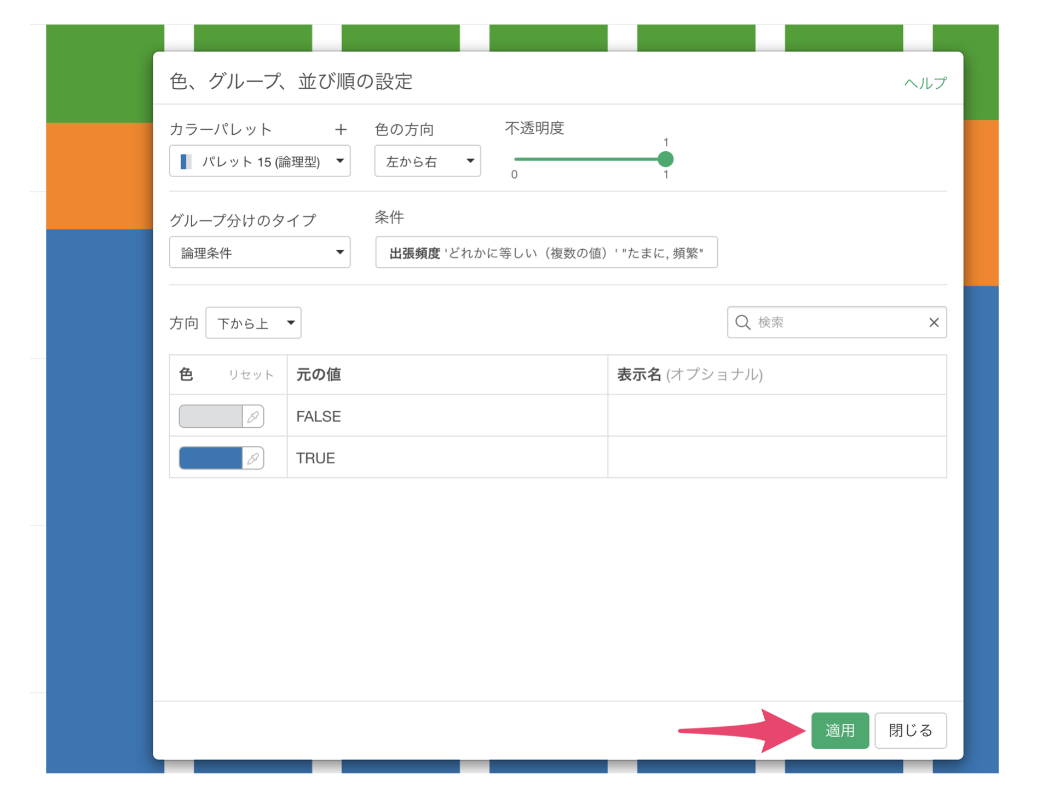Click the 不透明度 slider handle
1037x792 pixels.
665,159
